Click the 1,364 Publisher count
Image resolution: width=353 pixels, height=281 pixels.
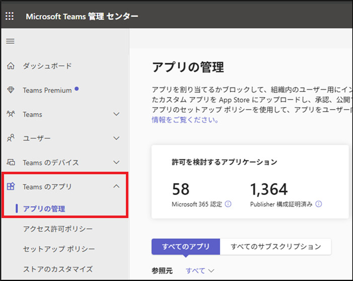269,189
